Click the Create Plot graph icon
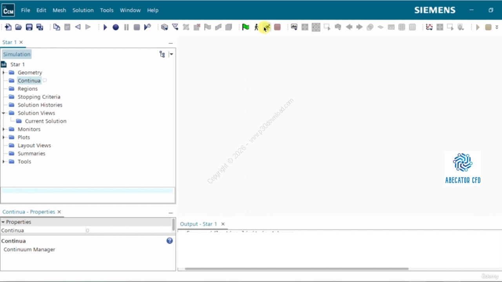Screen dimensions: 502x282 [429, 27]
